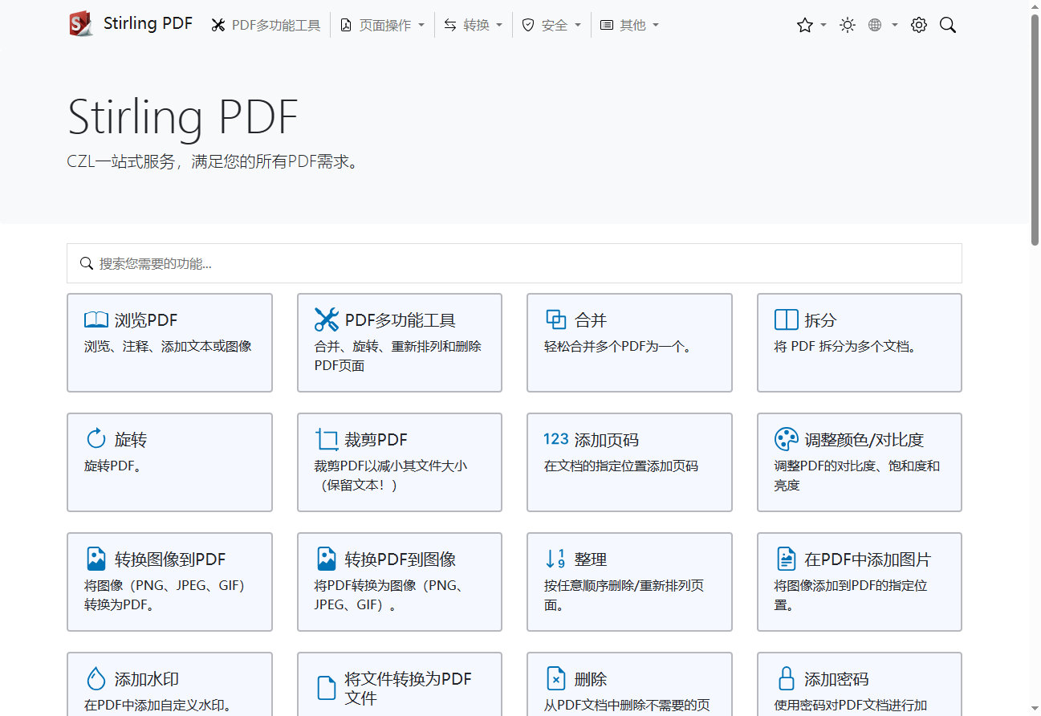
Task: Click the 合并 overlapping squares icon
Action: pos(556,319)
